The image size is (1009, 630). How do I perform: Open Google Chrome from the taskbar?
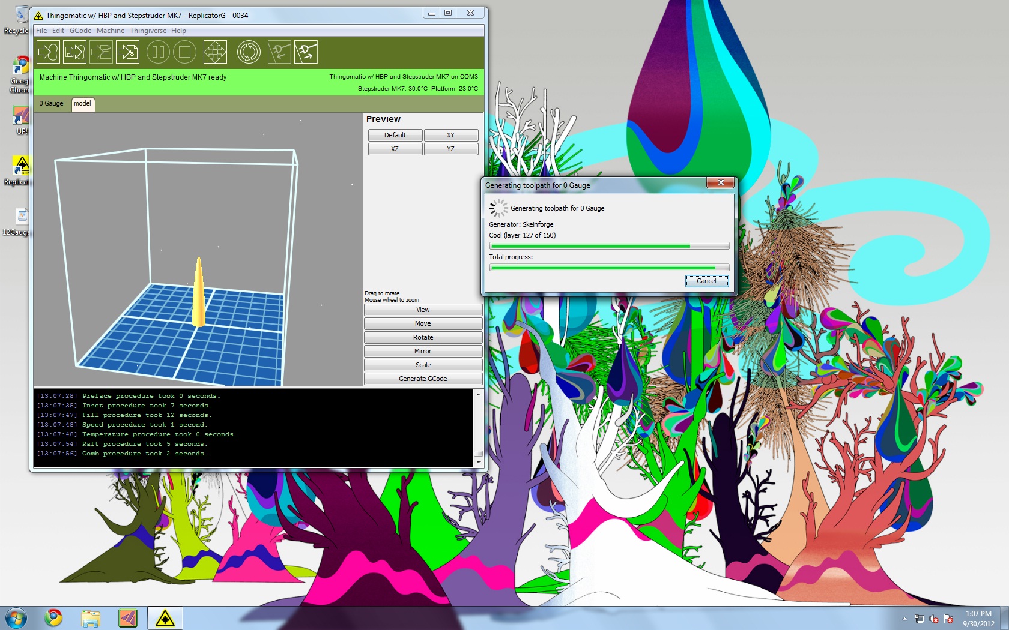[54, 617]
